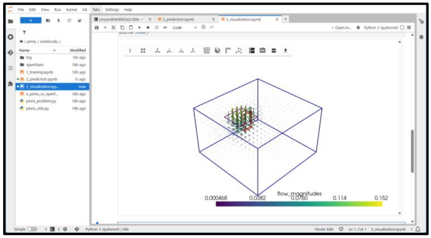Image resolution: width=431 pixels, height=238 pixels.
Task: Toggle the Simple interface mode switch
Action: pyautogui.click(x=32, y=229)
